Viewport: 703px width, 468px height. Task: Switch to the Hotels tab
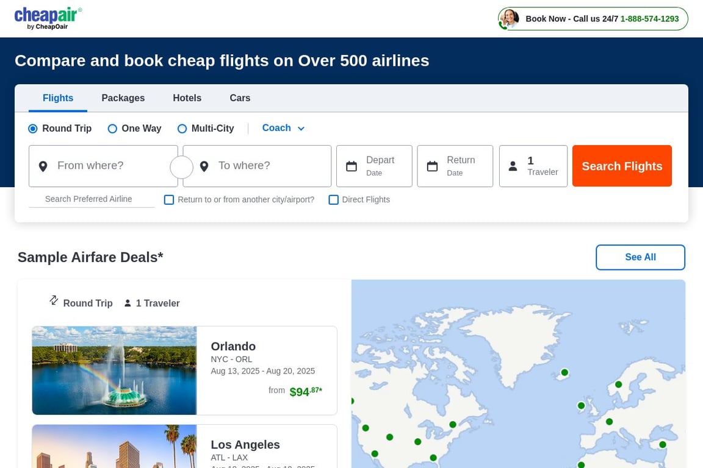click(x=187, y=98)
